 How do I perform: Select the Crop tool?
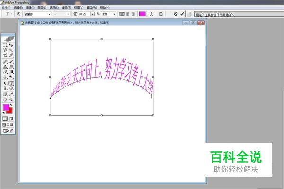[x=5, y=55]
